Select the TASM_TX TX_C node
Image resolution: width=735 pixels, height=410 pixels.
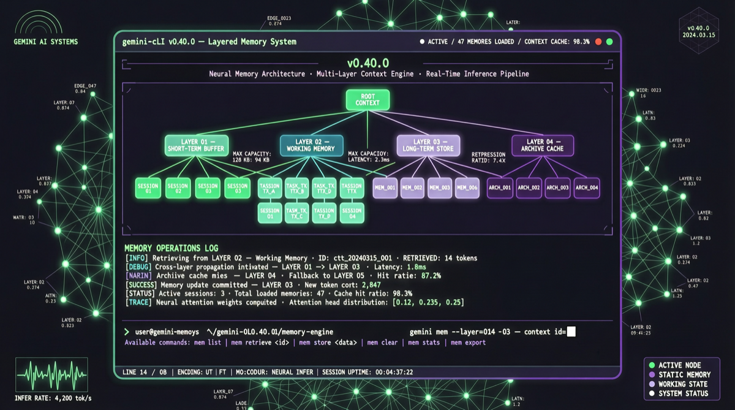pos(297,213)
